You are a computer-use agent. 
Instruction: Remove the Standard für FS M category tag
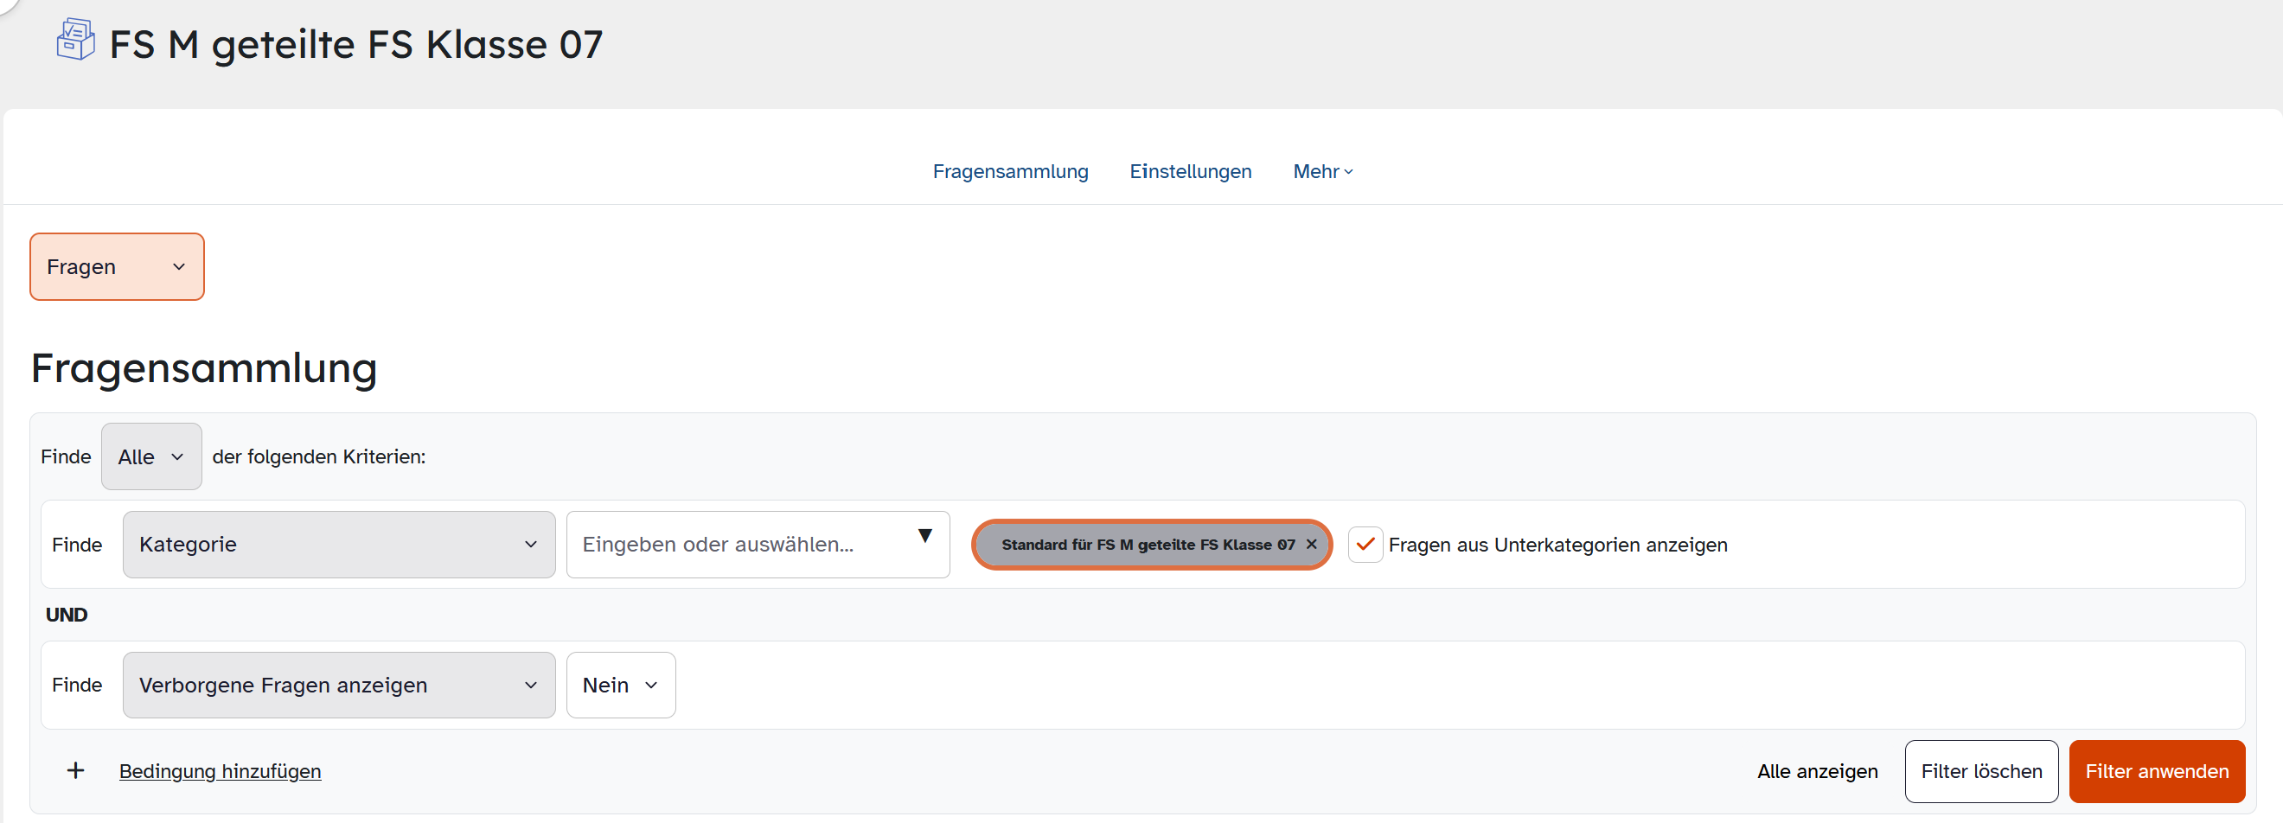(x=1312, y=545)
